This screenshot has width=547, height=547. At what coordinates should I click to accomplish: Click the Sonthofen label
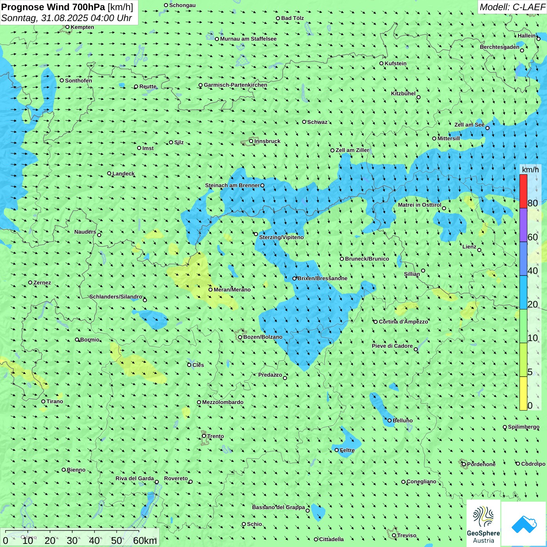click(x=79, y=80)
